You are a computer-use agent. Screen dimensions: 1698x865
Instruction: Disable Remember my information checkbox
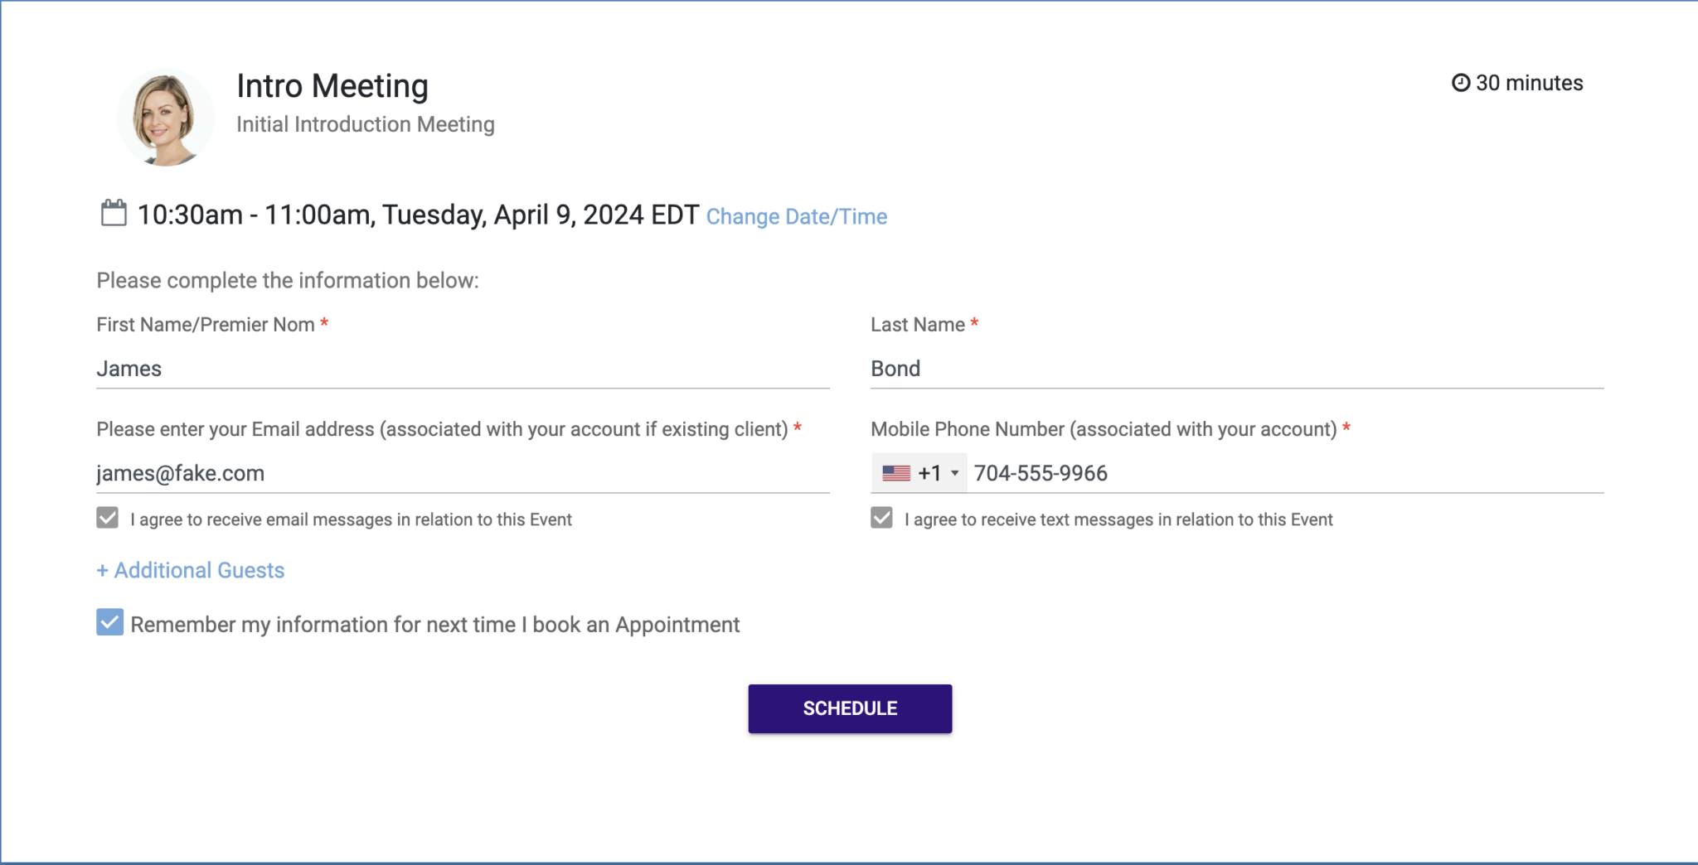pyautogui.click(x=109, y=621)
